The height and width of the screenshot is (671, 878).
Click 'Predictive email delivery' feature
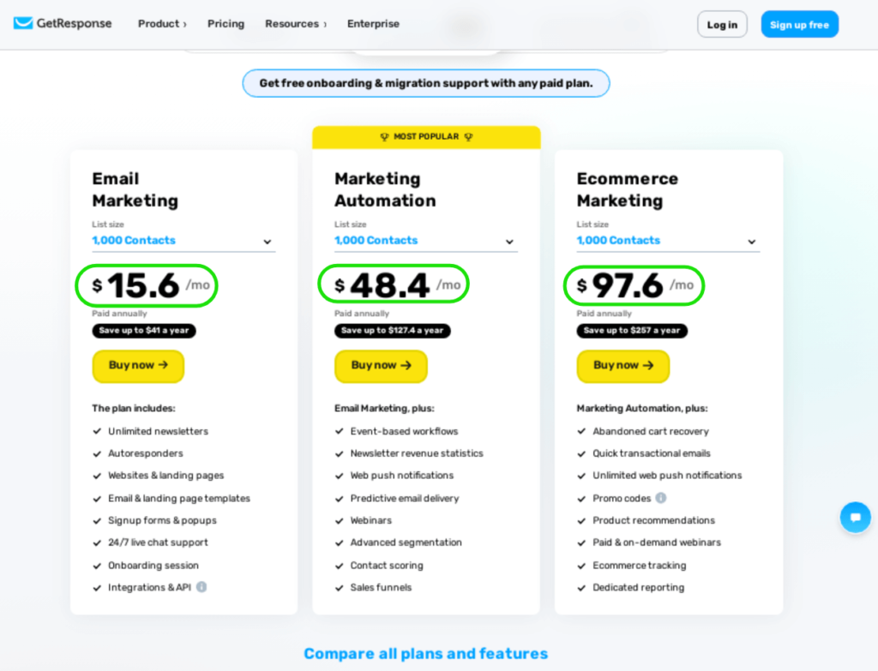coord(405,498)
